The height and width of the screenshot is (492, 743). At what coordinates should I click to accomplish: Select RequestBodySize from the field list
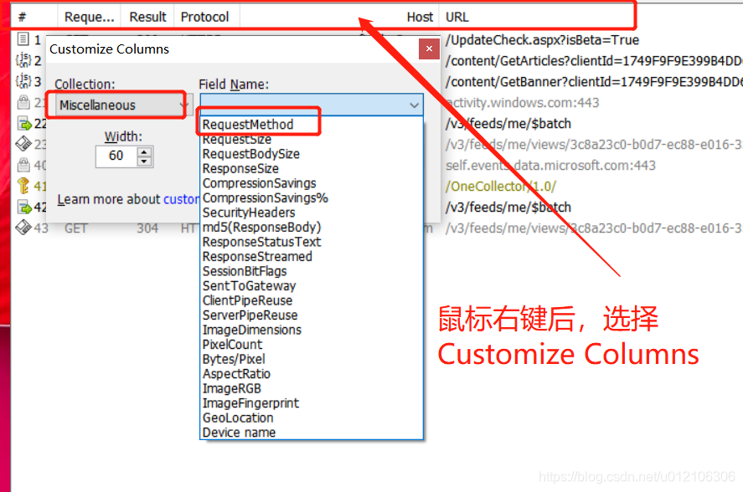coord(251,154)
